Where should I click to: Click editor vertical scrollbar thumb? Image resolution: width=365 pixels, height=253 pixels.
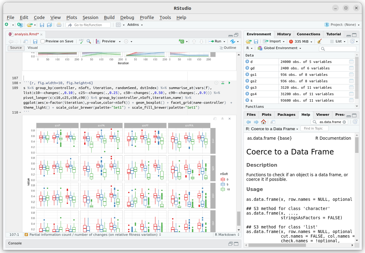tap(238, 219)
